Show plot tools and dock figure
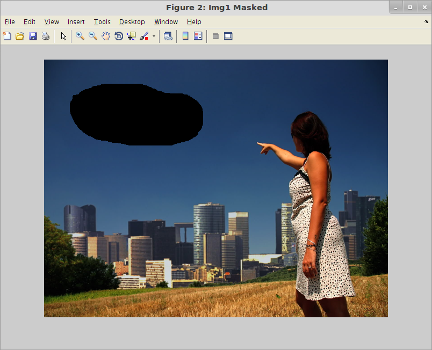432x350 pixels. pos(228,36)
